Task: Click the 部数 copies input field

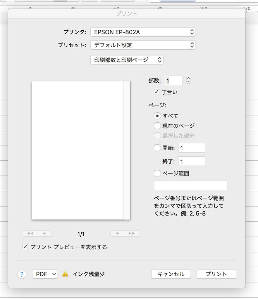Action: (x=173, y=81)
